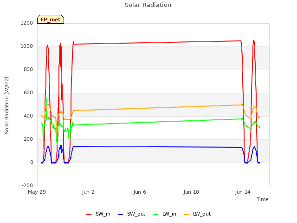Toggle the LW_in legend entry
Screen dimensions: 297x223
click(165, 214)
